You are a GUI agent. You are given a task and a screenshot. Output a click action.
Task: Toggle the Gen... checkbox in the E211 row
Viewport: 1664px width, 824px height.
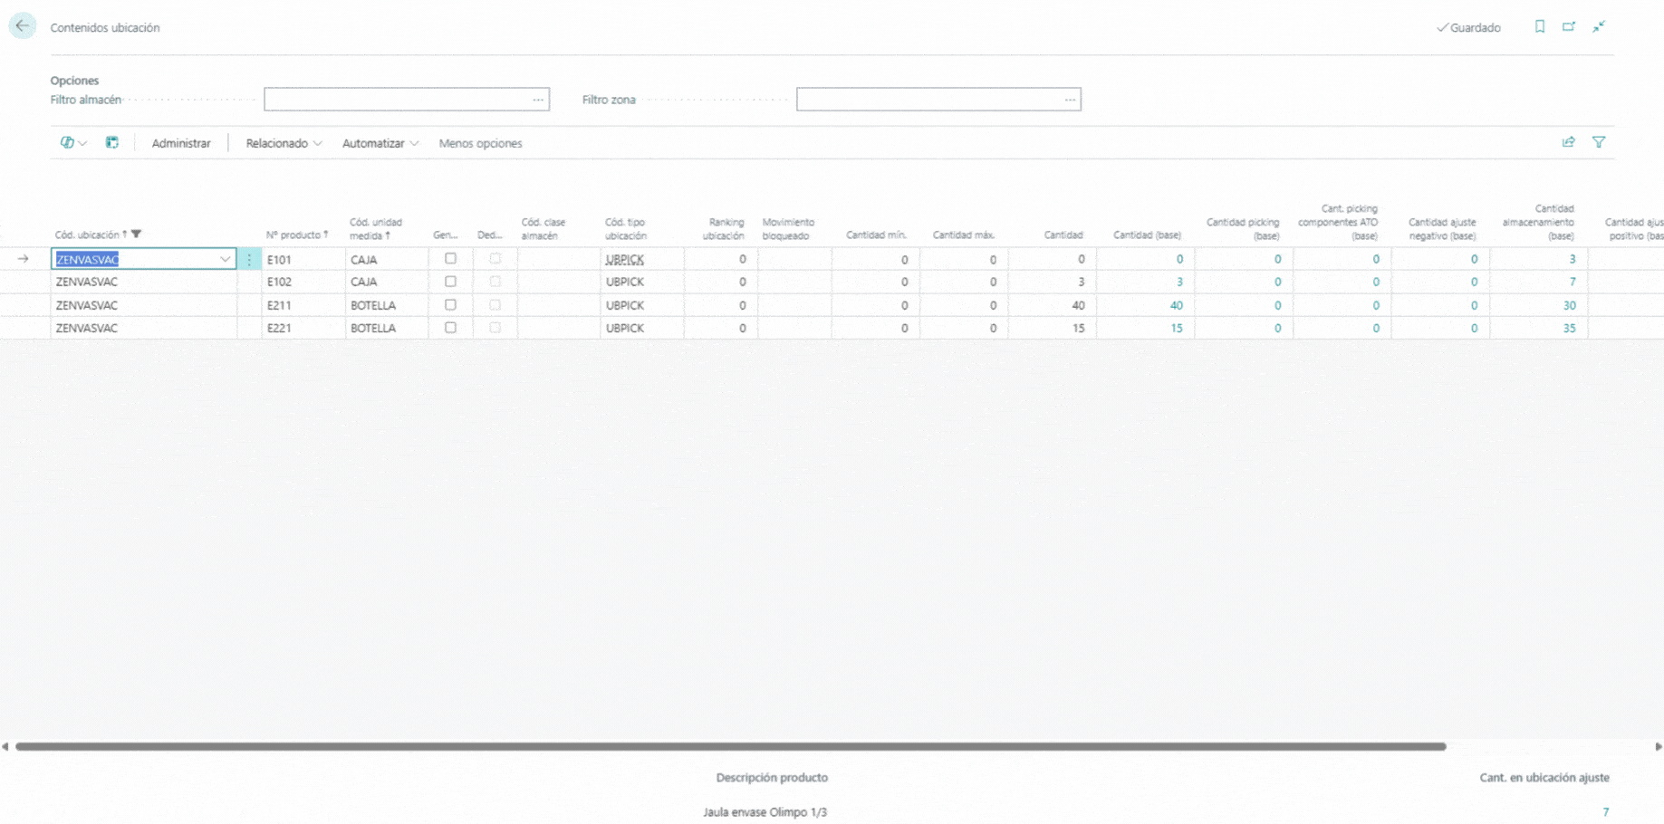pyautogui.click(x=450, y=305)
